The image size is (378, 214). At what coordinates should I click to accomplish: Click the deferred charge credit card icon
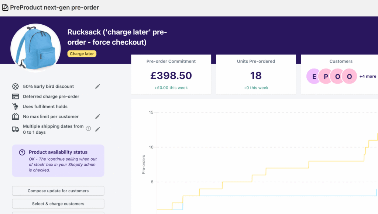tap(16, 97)
